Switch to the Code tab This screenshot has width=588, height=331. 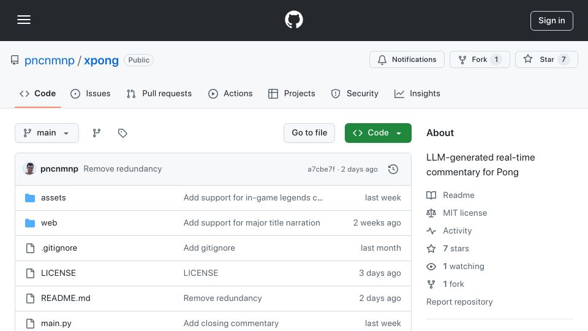click(37, 93)
